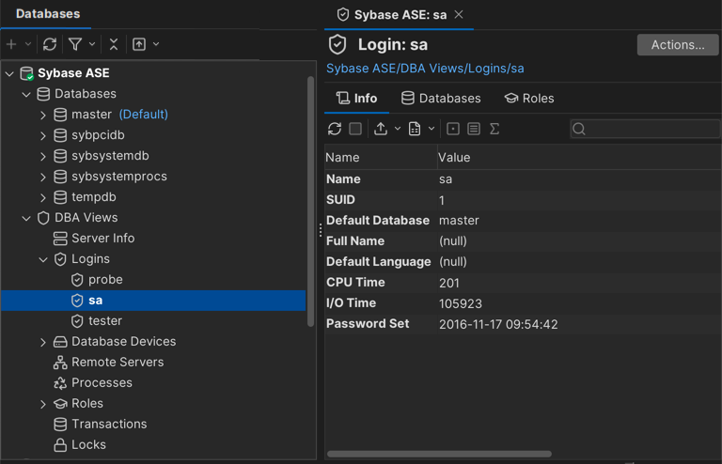
Task: Open the record view icon
Action: pos(474,129)
